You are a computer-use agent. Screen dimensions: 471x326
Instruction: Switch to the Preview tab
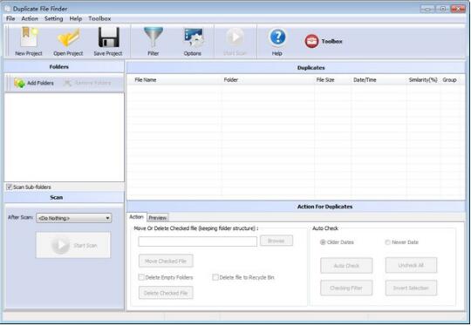click(158, 218)
